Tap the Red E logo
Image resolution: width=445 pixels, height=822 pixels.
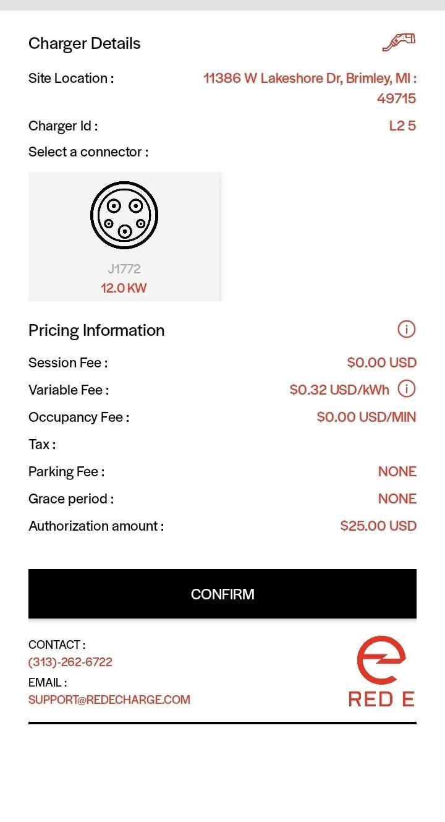[381, 671]
